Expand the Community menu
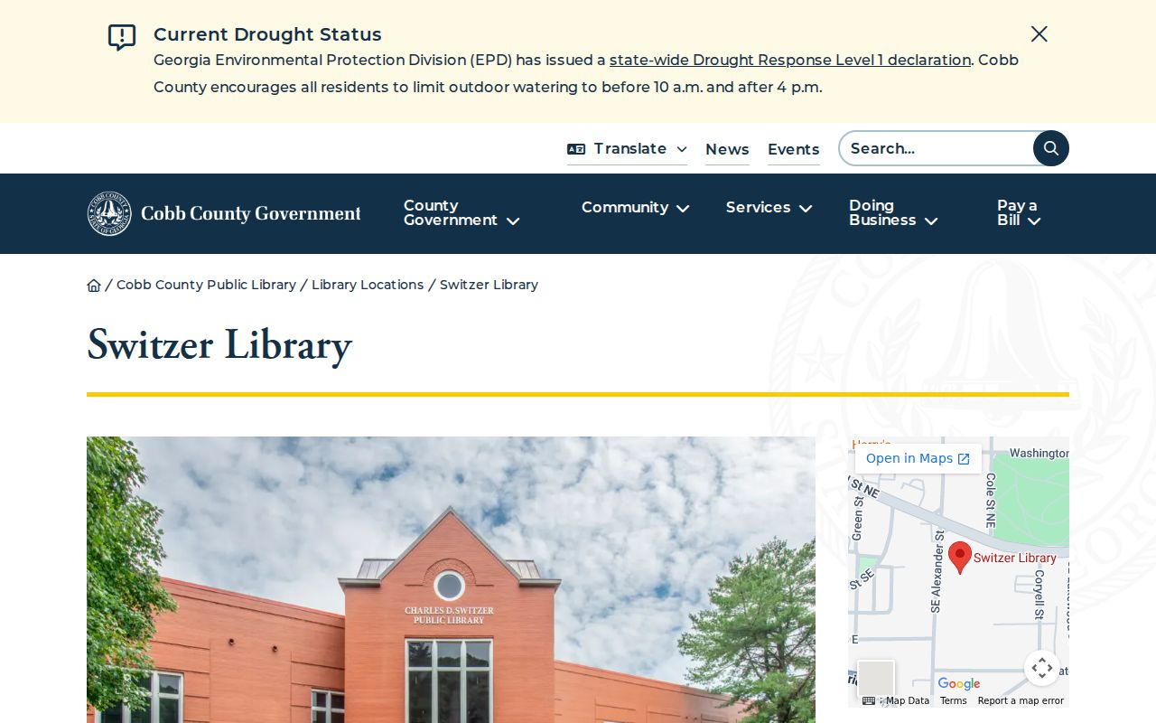1156x723 pixels. (635, 208)
